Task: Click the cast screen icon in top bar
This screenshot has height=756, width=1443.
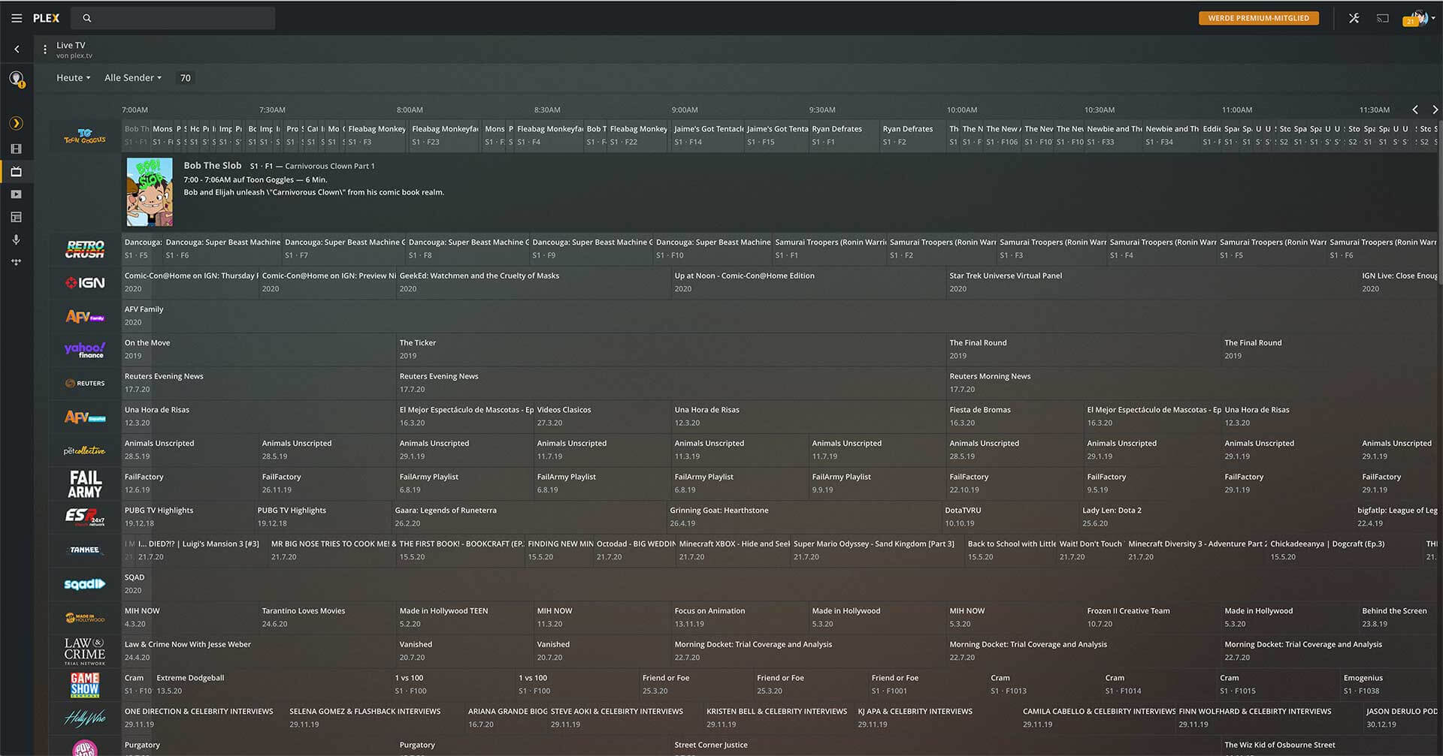Action: 1383,18
